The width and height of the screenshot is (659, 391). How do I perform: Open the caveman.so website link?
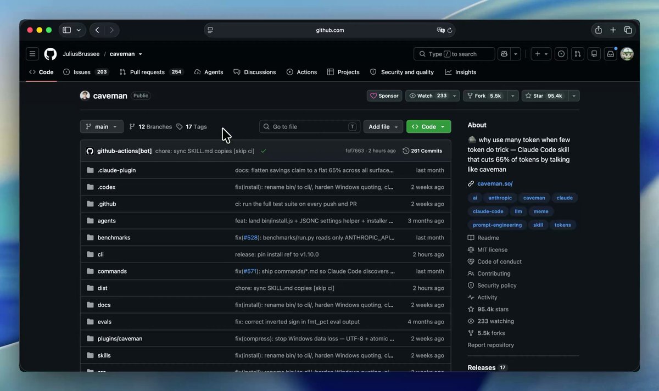(x=495, y=183)
